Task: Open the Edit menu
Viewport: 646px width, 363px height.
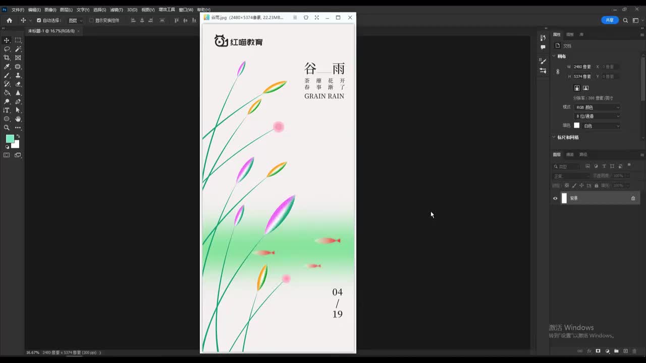Action: coord(34,10)
